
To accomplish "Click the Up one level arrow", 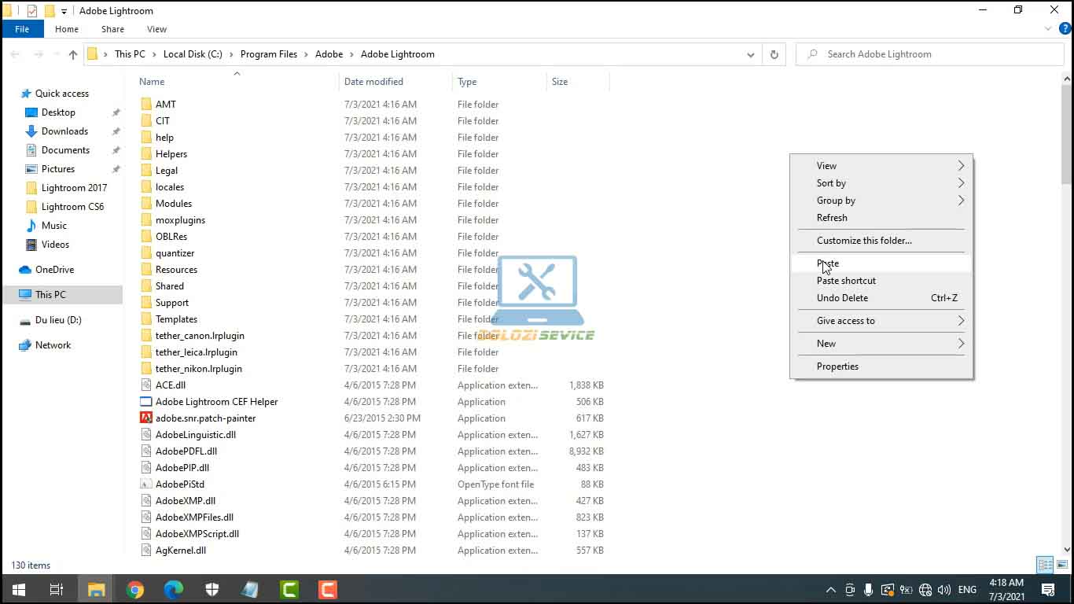I will tap(73, 54).
